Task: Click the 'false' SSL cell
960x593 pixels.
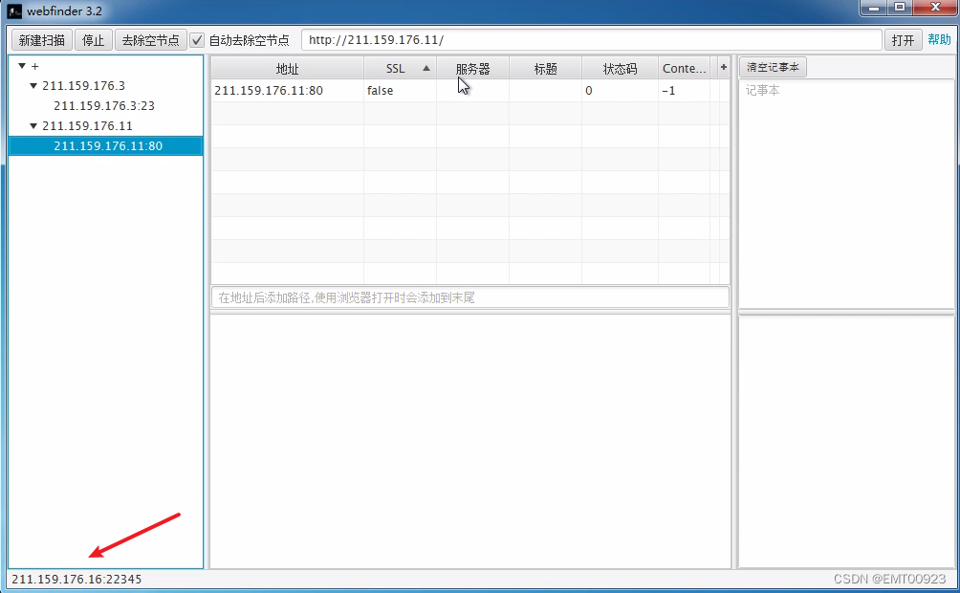Action: click(x=400, y=91)
